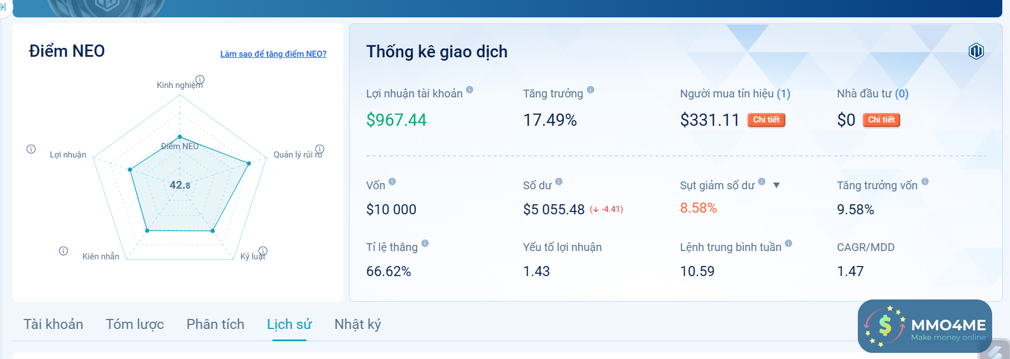This screenshot has width=1010, height=359.
Task: Click the info icon beside Tăng trưởng
Action: click(591, 90)
